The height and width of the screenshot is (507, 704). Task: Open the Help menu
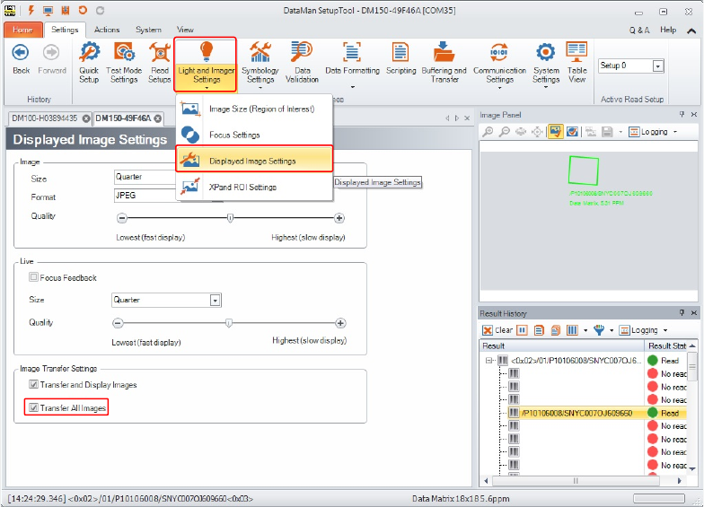pyautogui.click(x=668, y=30)
